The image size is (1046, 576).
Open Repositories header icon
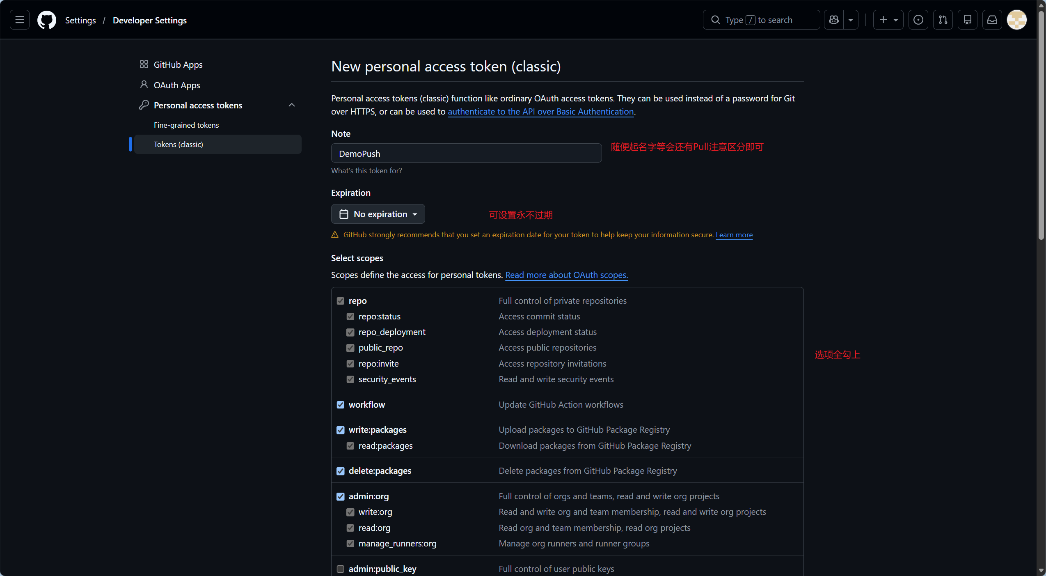(x=968, y=20)
